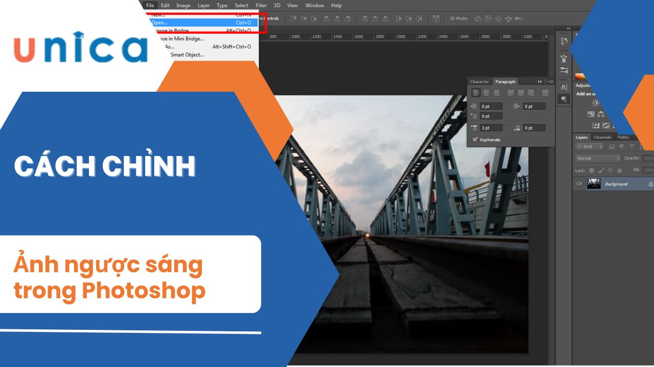
Task: Switch to the Channels tab
Action: pos(602,137)
